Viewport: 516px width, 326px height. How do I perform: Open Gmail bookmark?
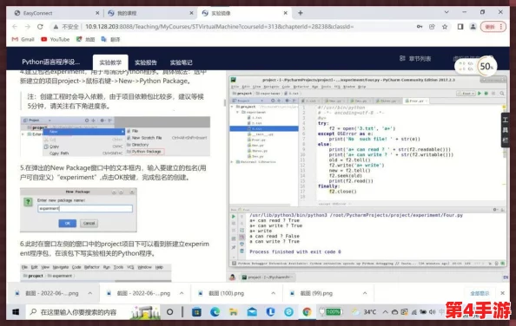23,39
